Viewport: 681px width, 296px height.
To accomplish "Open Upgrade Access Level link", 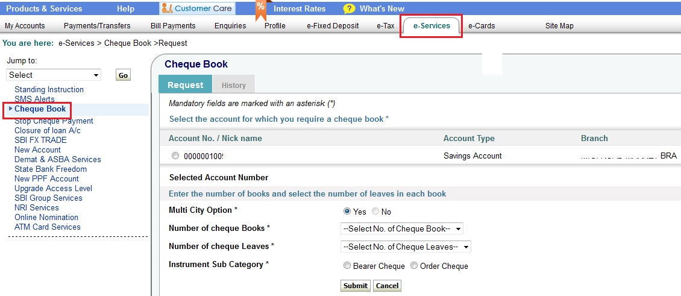I will (54, 188).
